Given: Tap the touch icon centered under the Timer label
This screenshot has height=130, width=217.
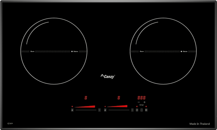Looking at the screenshot, I should (x=141, y=110).
